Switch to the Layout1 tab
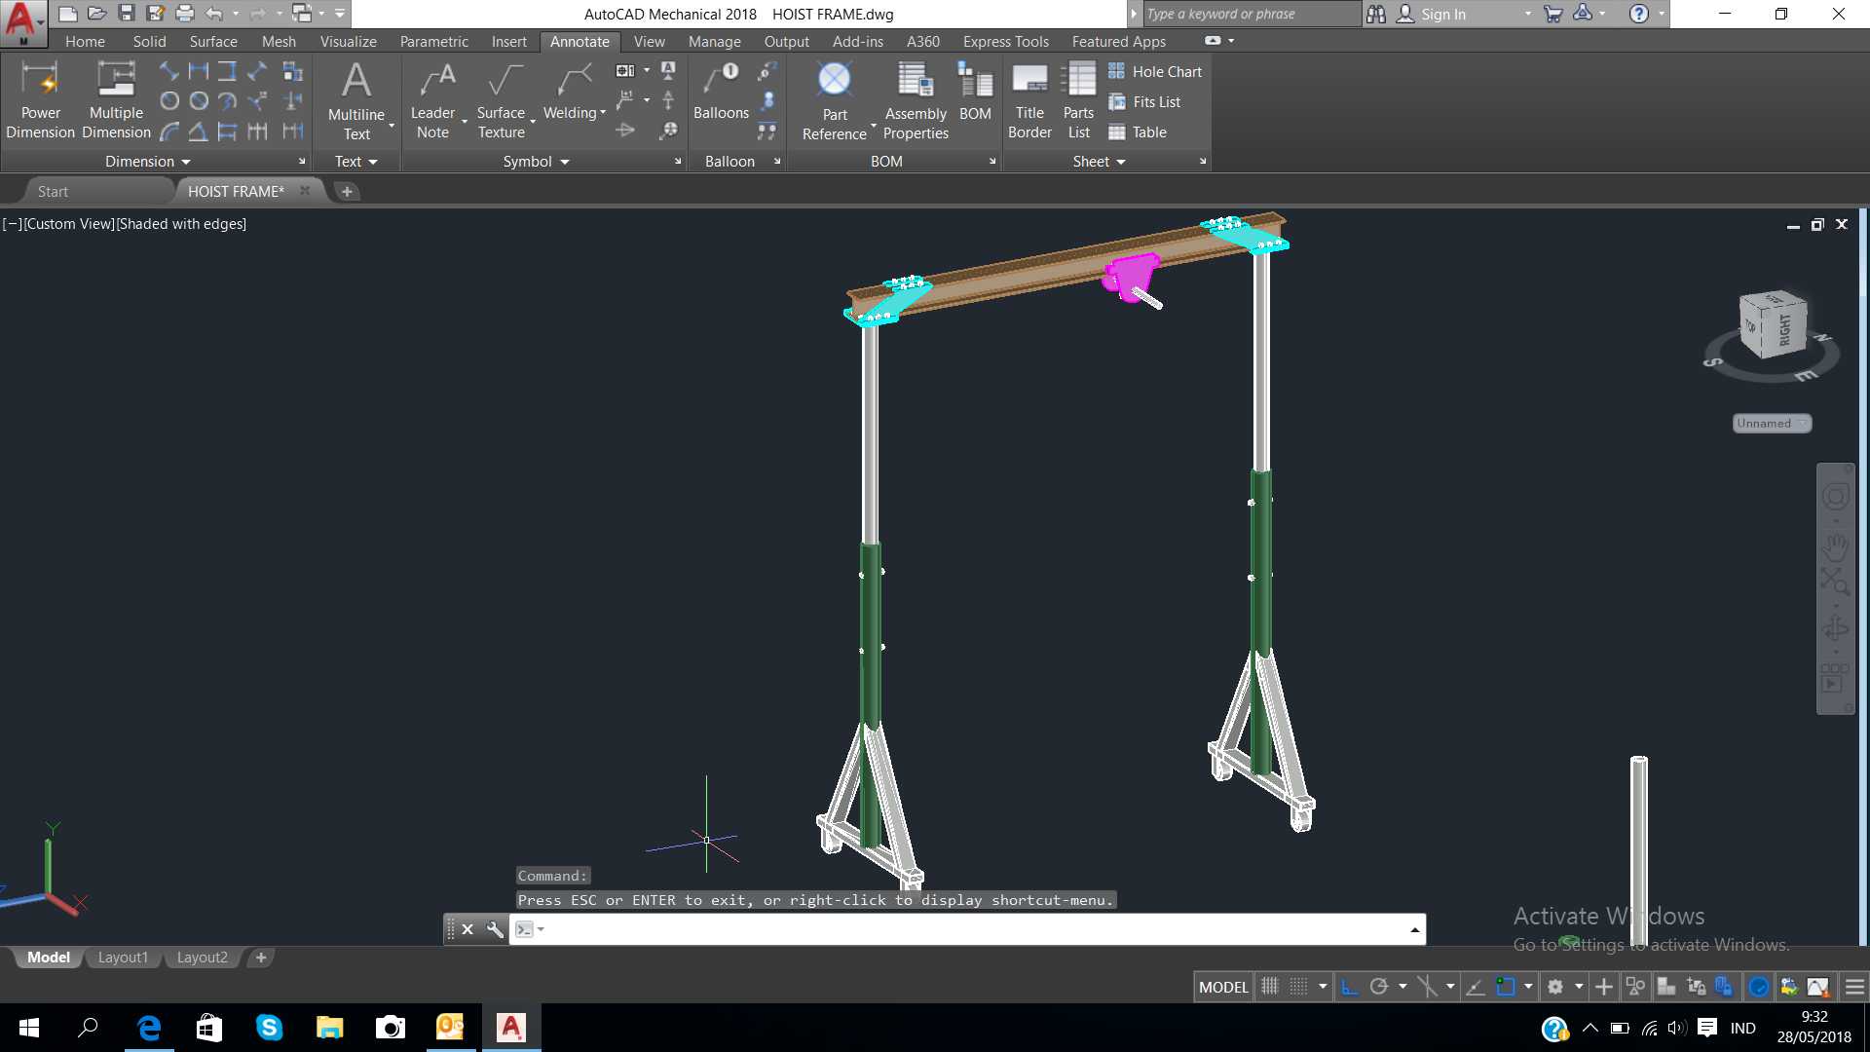 point(123,958)
